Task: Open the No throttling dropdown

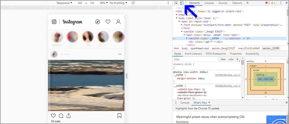Action: click(x=118, y=3)
